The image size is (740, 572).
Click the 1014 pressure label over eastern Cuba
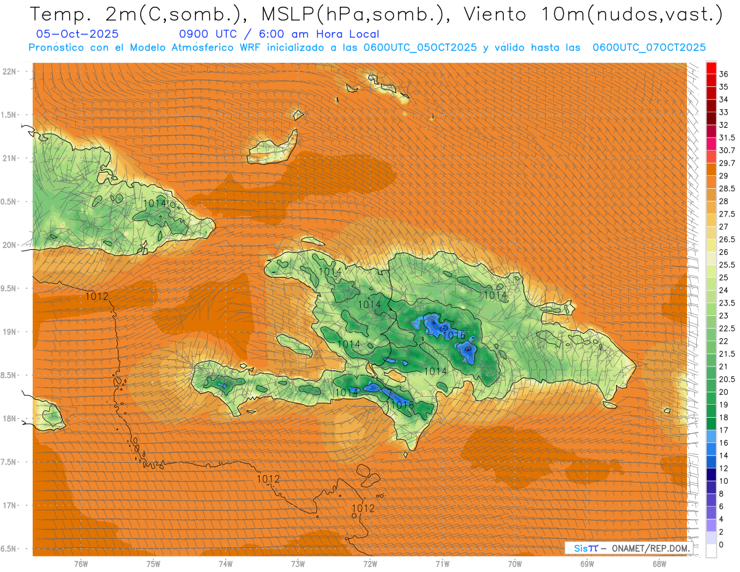pos(154,203)
